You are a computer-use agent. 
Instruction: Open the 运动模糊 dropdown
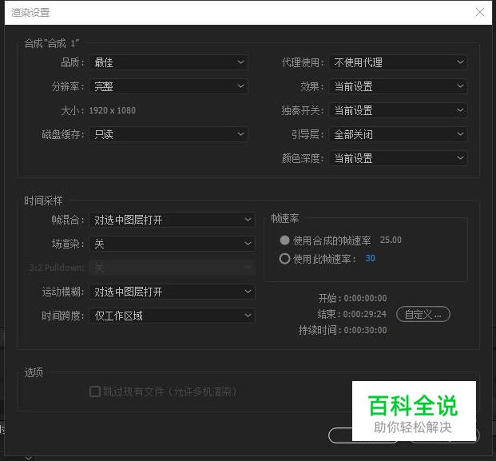coord(172,292)
